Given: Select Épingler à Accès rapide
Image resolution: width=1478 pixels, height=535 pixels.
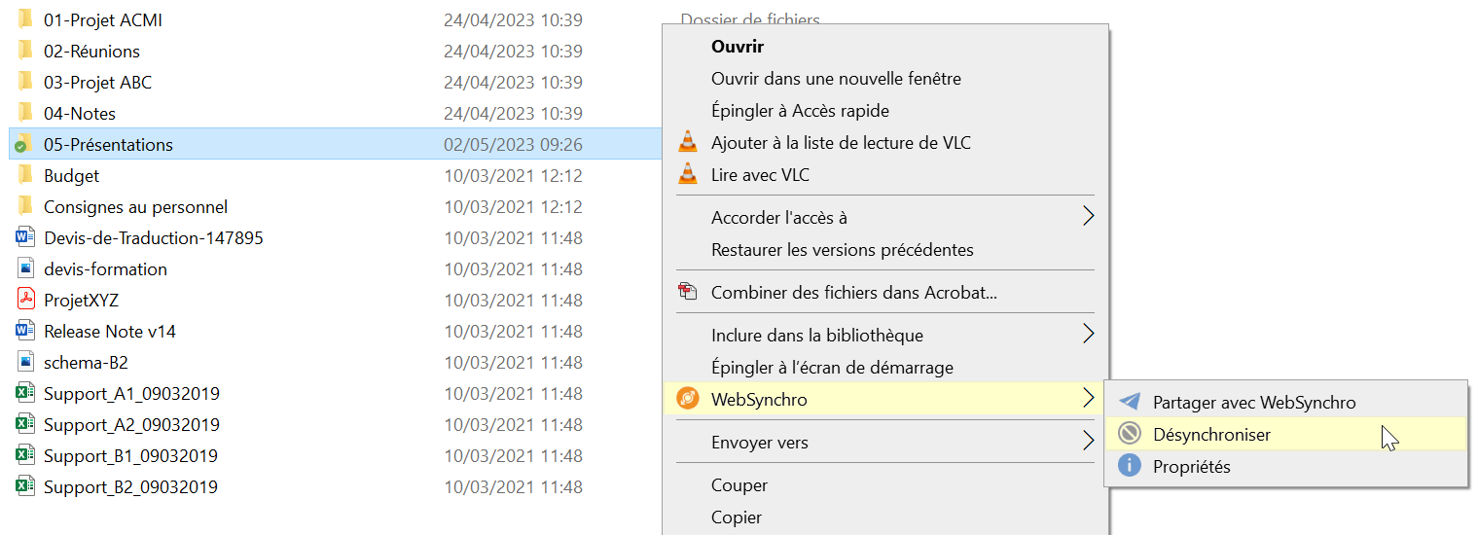Looking at the screenshot, I should [x=800, y=110].
